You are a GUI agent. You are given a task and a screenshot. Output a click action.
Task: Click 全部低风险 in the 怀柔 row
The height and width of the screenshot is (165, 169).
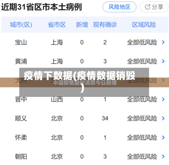[x=142, y=138]
